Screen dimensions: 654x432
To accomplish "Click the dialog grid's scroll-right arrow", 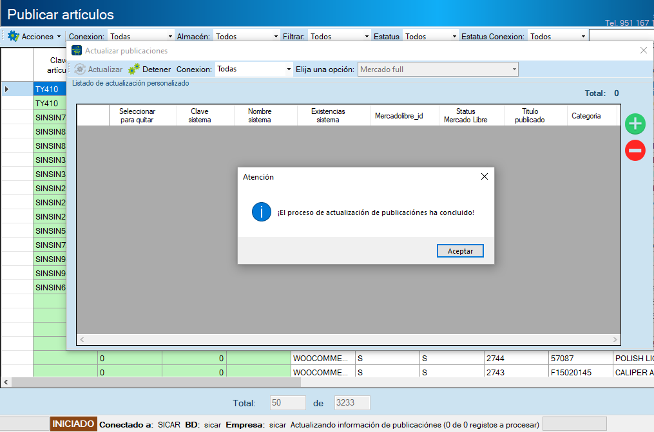I will [x=615, y=339].
